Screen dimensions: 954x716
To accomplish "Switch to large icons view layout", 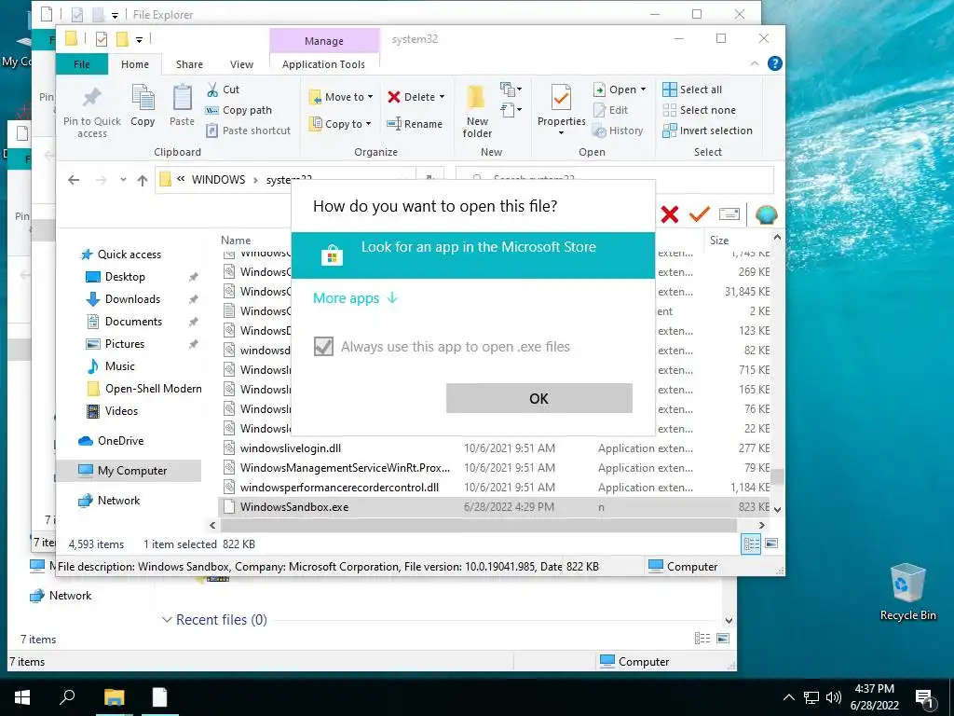I will pyautogui.click(x=771, y=544).
